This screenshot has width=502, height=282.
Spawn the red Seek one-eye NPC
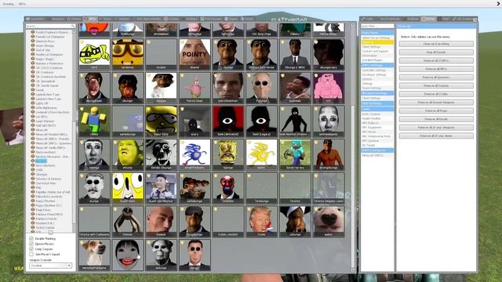pos(228,121)
